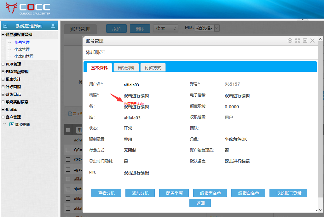Click the fullscreen arrows icon in dialog header
This screenshot has height=217, width=324.
pyautogui.click(x=298, y=41)
